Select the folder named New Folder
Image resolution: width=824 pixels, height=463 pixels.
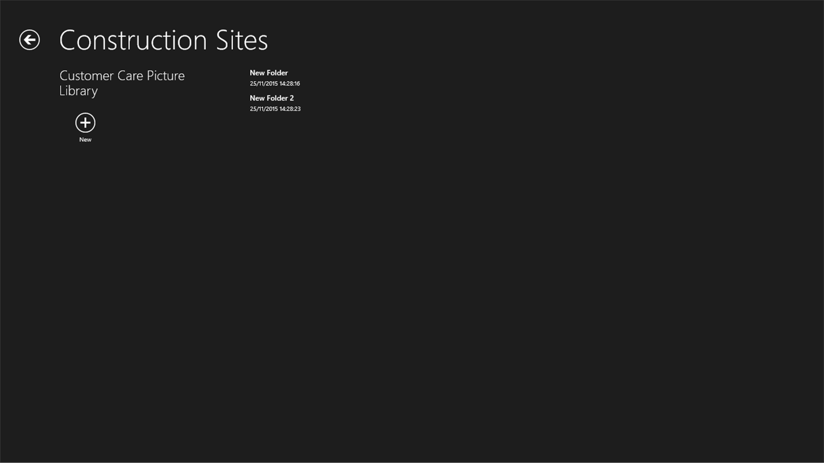[x=268, y=73]
